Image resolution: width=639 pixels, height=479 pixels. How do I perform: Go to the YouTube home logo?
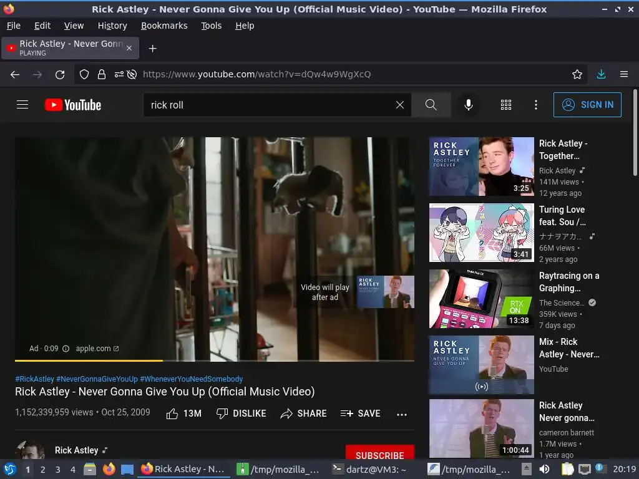73,105
